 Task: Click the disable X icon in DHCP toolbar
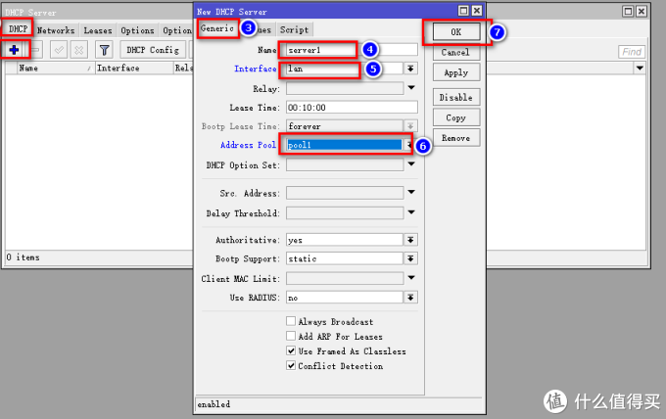(x=79, y=50)
